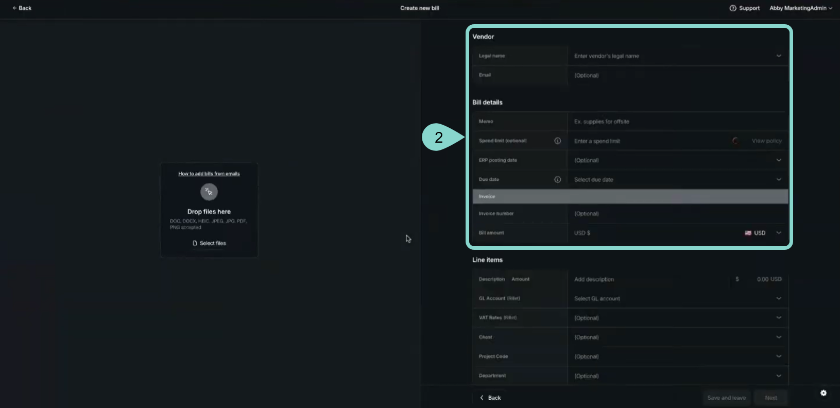Click the numbered step 2 marker
This screenshot has height=408, width=840.
[439, 137]
